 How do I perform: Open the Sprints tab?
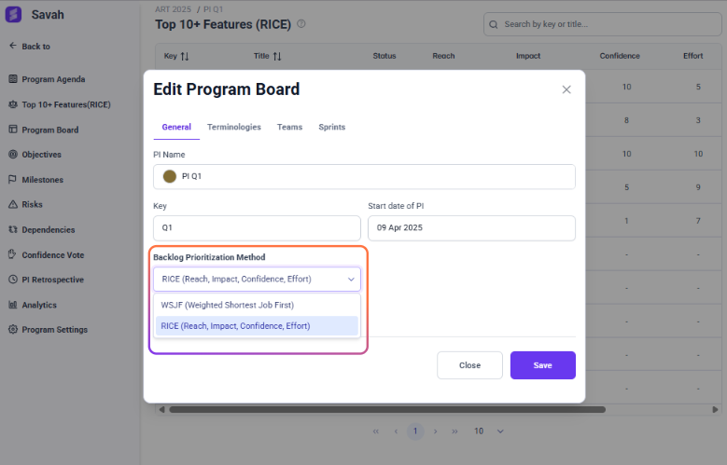point(331,127)
